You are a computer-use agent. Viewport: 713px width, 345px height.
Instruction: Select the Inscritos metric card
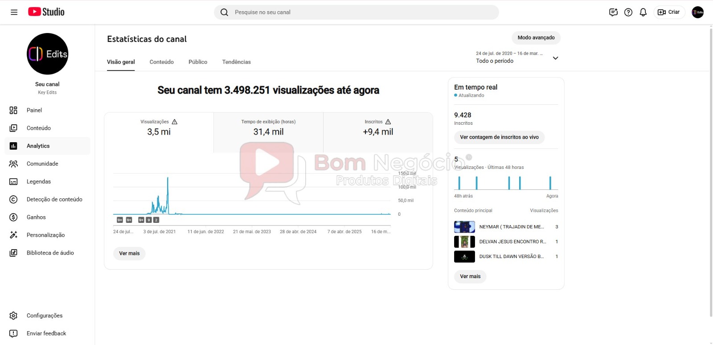(x=378, y=127)
